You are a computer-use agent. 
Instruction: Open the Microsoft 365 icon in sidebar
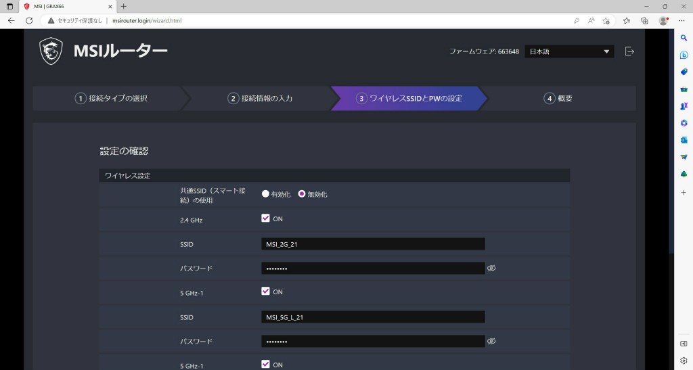pyautogui.click(x=684, y=123)
